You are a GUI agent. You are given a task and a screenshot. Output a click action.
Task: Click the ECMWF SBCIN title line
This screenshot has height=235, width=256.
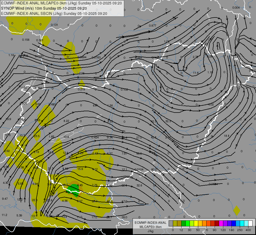[x=54, y=14]
